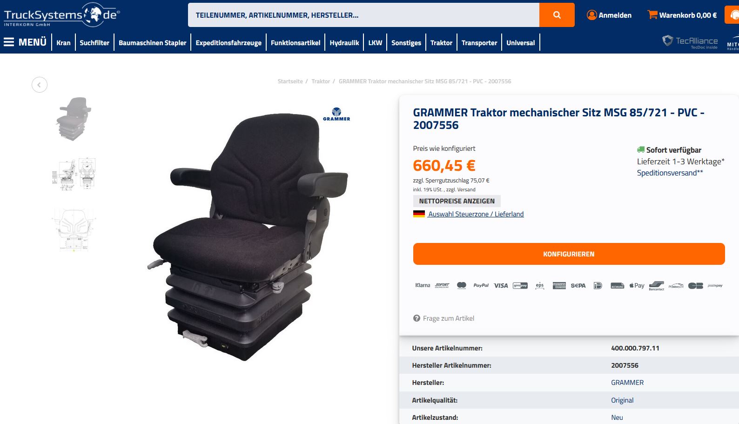
Task: Open the GRAMMER manufacturer link
Action: coord(627,383)
